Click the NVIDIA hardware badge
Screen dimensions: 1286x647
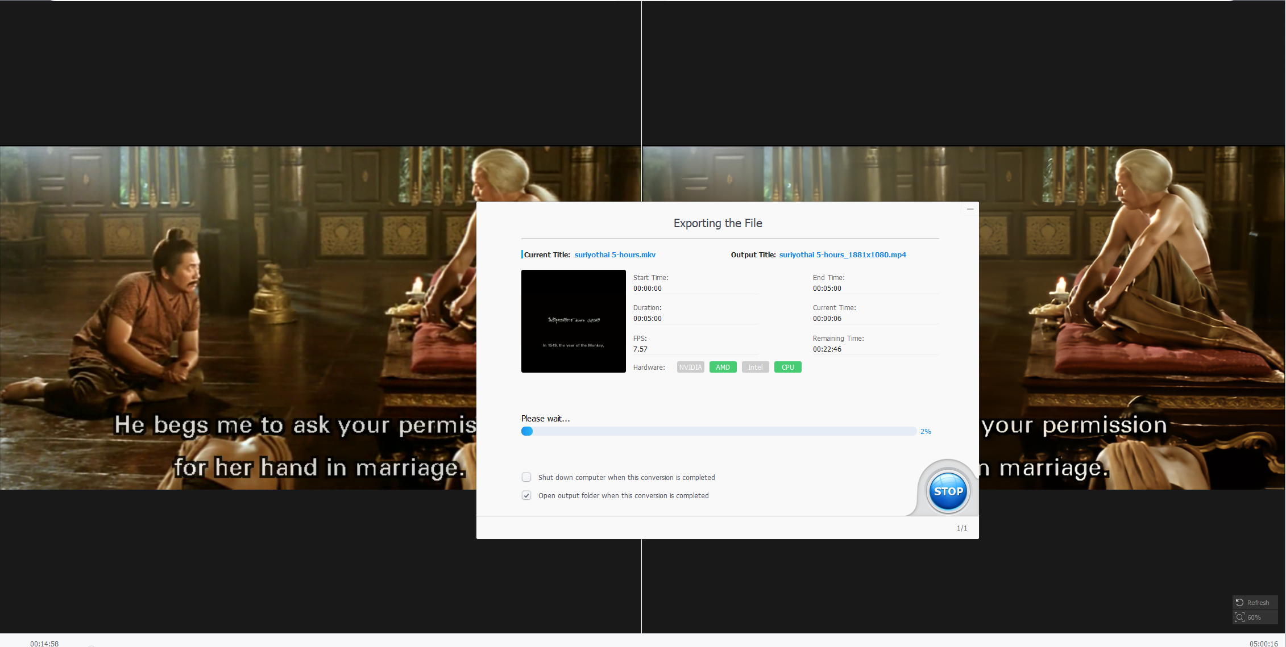pyautogui.click(x=690, y=367)
